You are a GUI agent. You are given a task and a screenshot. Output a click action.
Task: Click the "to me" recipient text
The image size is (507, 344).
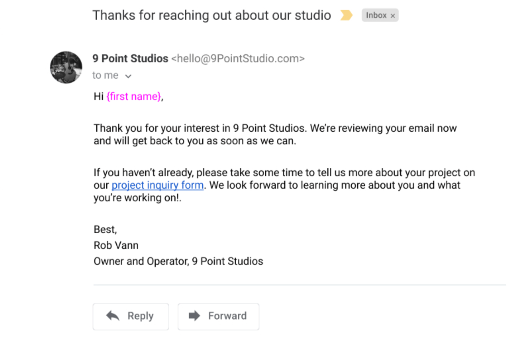[x=105, y=75]
